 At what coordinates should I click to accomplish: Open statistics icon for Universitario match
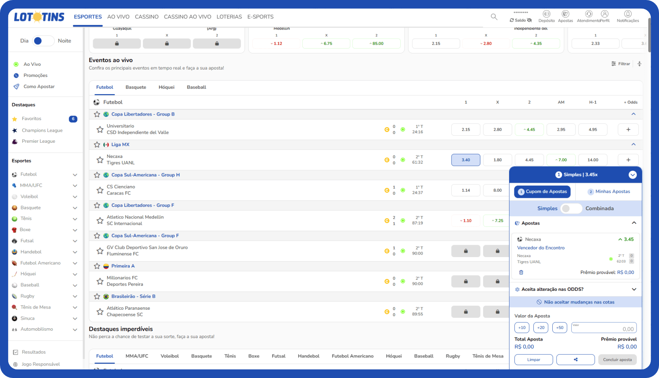pyautogui.click(x=387, y=130)
